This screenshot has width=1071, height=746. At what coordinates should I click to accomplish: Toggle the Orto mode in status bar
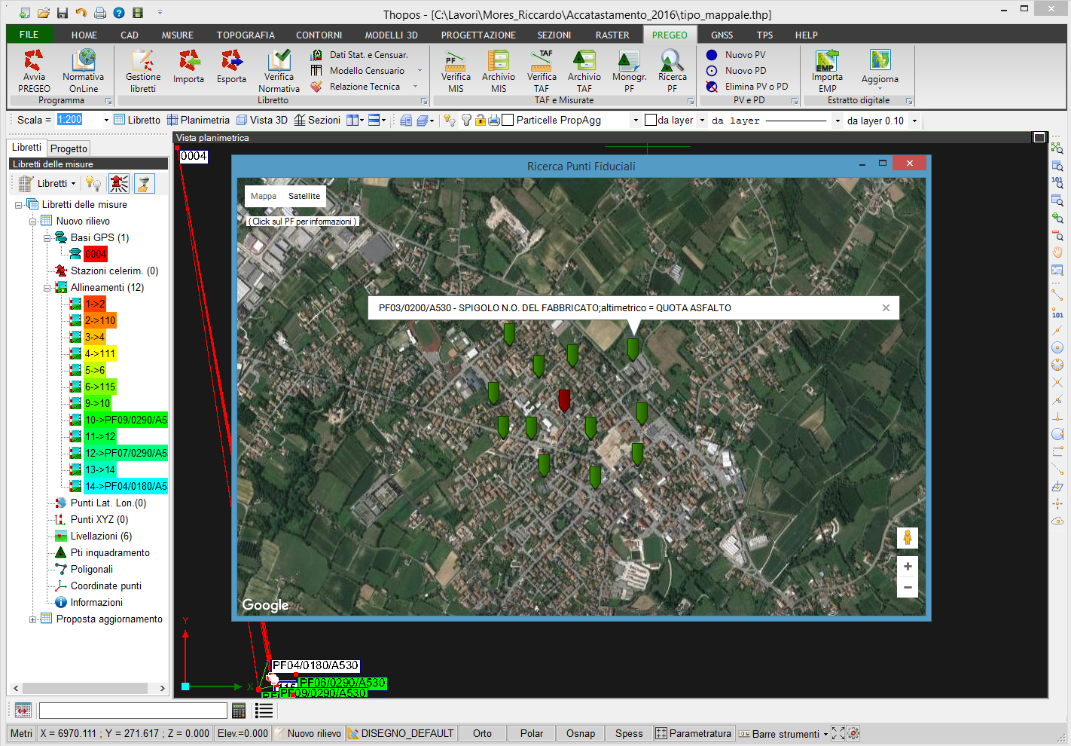(x=482, y=733)
